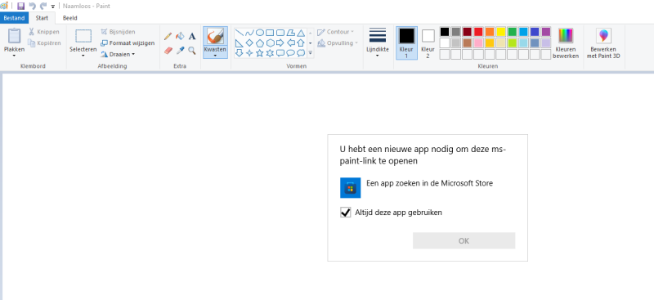Screen dimensions: 654x300
Task: Select Kleur 1 swatch button
Action: (x=406, y=43)
